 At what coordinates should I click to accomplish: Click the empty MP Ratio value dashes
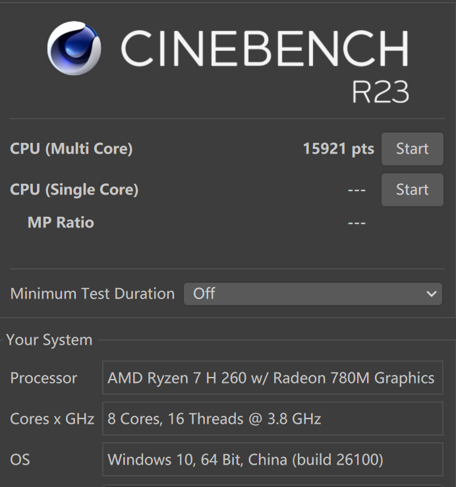click(x=356, y=223)
